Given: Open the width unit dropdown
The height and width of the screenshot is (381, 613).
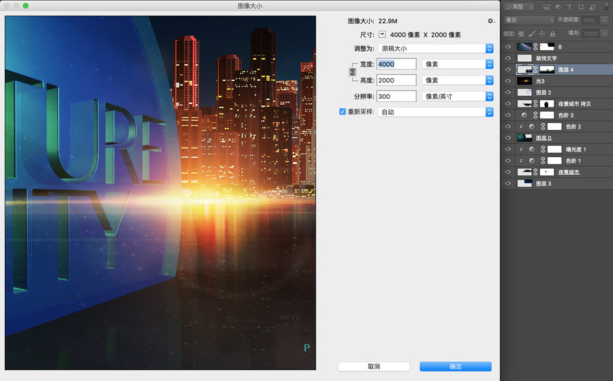Looking at the screenshot, I should click(458, 64).
